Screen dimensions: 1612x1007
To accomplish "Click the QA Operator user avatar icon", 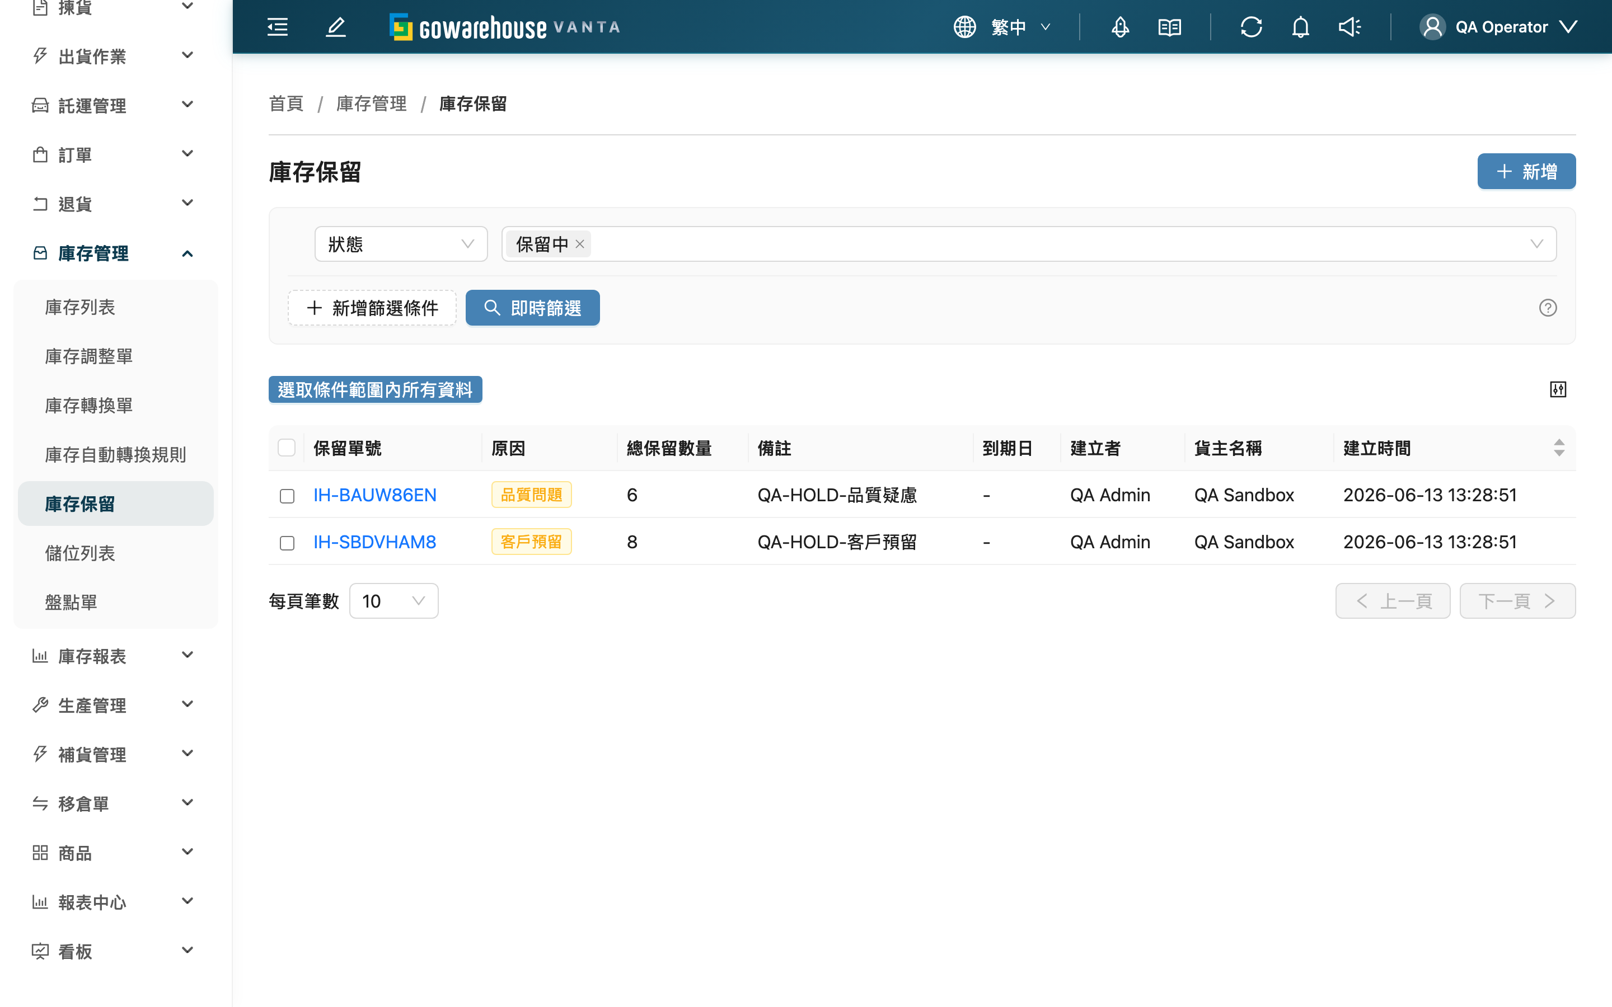I will (x=1432, y=27).
